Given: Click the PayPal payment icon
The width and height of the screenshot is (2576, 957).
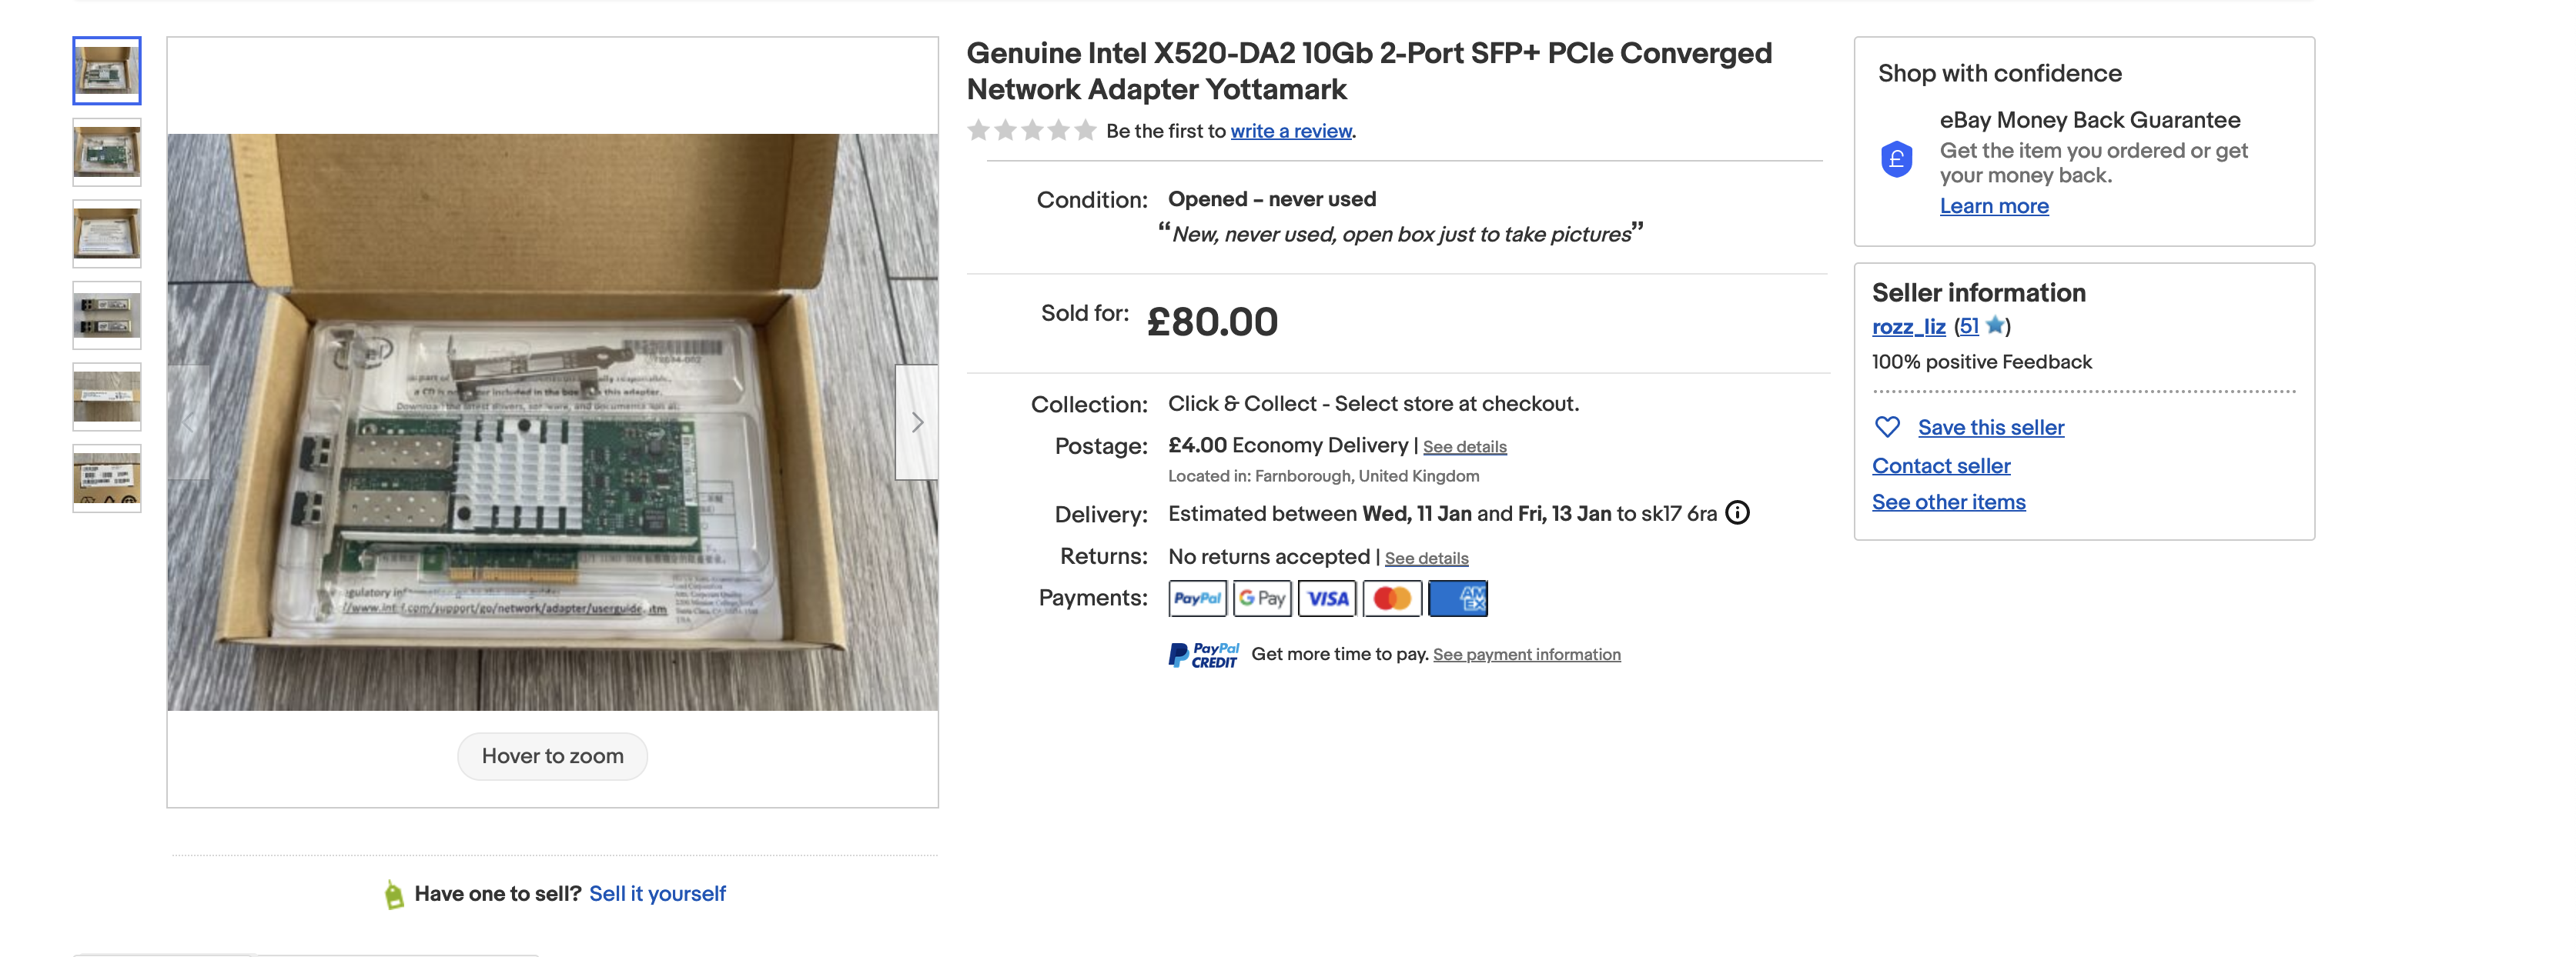Looking at the screenshot, I should click(x=1197, y=599).
